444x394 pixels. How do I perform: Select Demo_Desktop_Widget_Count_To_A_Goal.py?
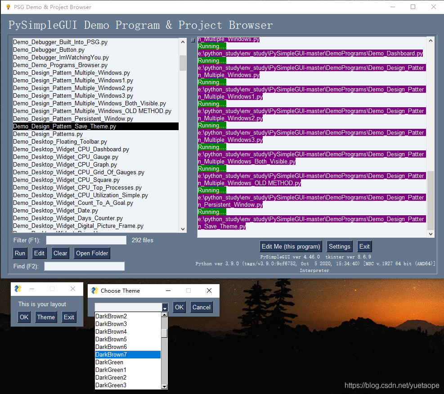click(96, 203)
